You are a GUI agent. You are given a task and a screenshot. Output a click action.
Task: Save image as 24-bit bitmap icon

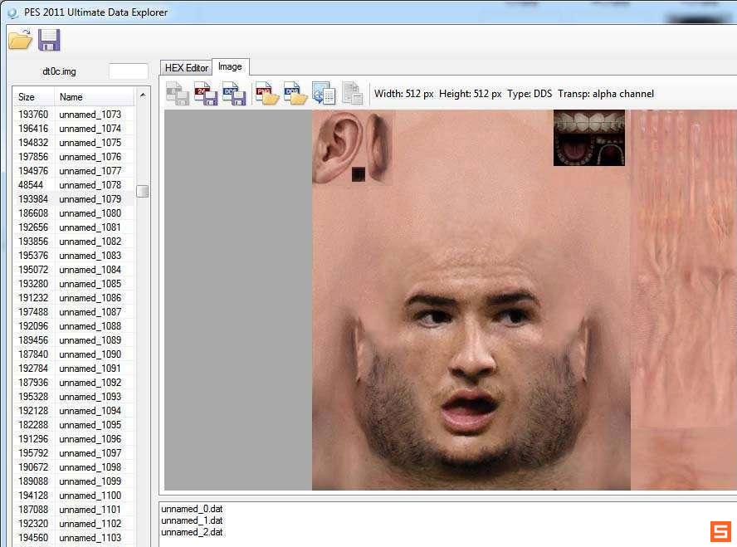pos(205,94)
